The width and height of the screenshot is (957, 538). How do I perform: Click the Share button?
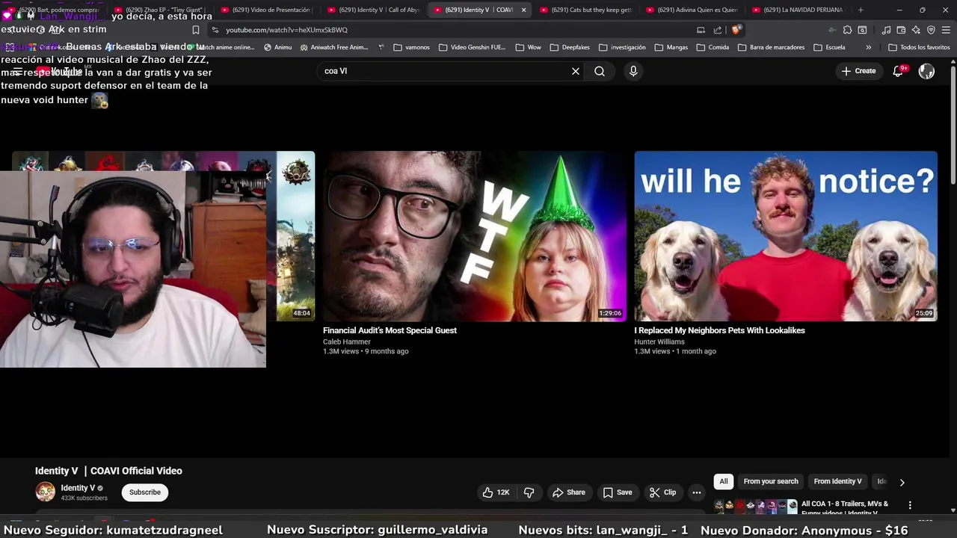coord(569,492)
